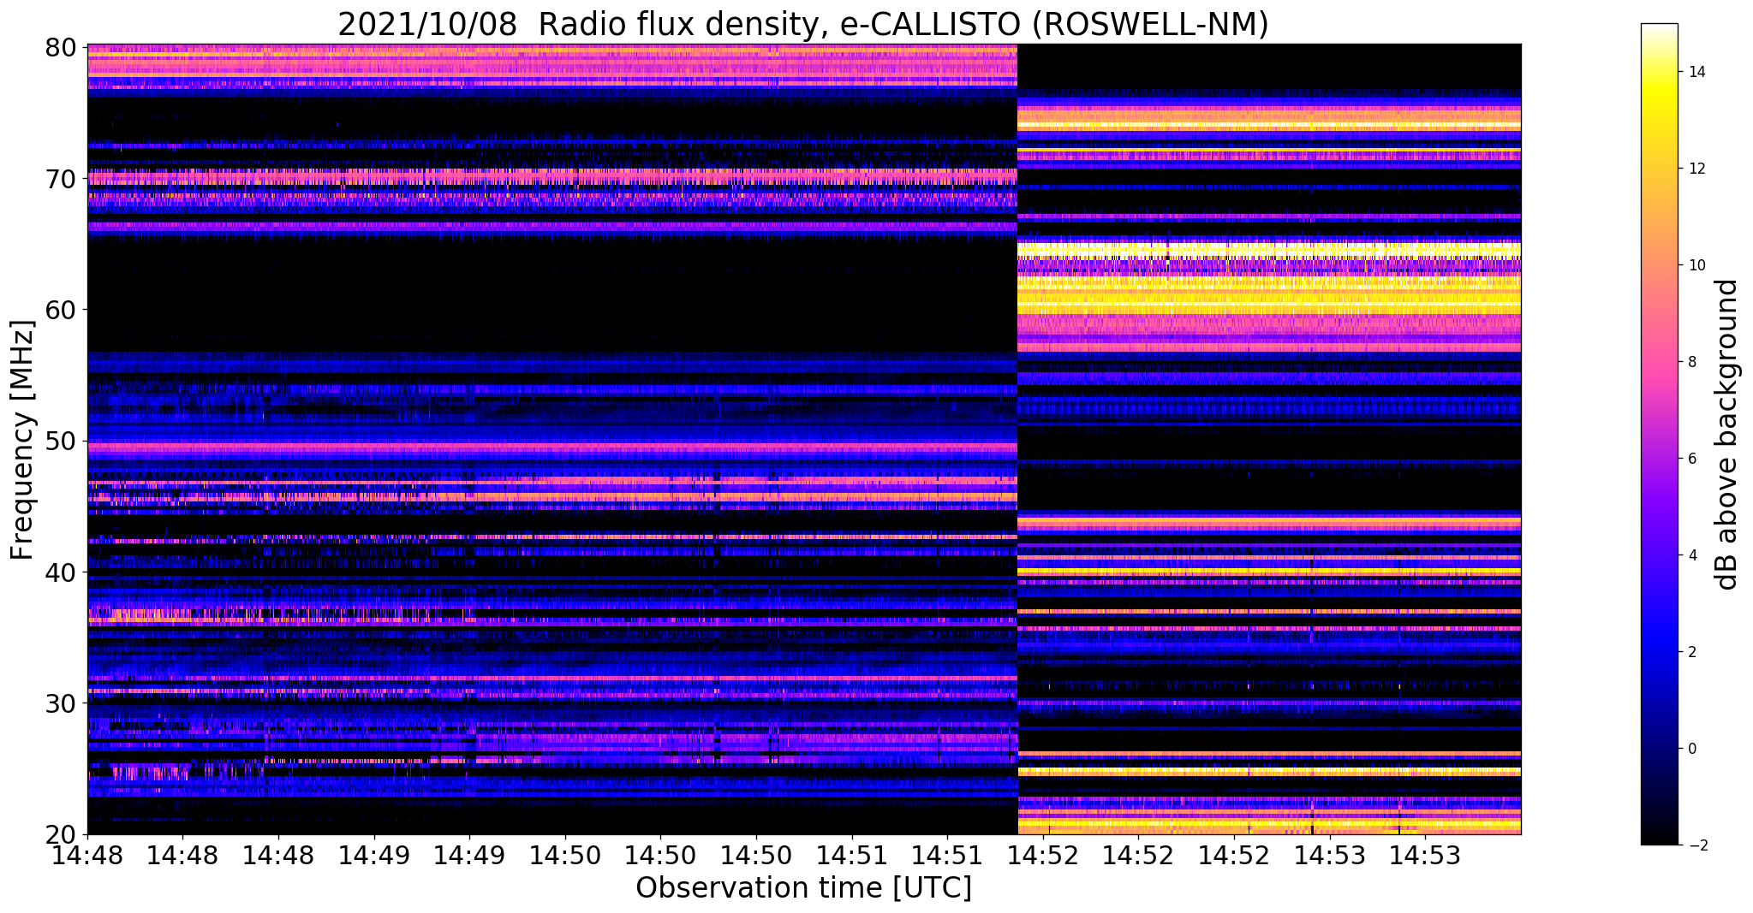Click the 14:49 time tick label nearest 14:50

pos(469,857)
